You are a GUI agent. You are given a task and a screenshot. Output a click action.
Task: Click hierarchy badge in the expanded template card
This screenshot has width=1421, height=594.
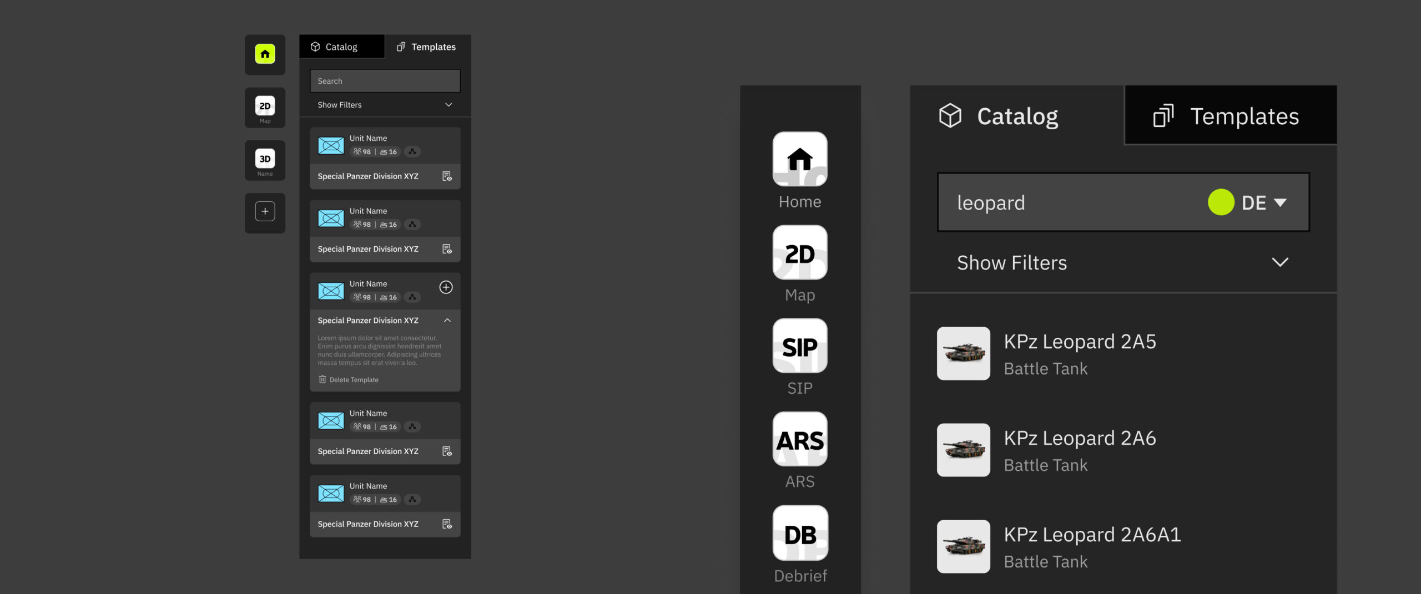click(x=412, y=297)
